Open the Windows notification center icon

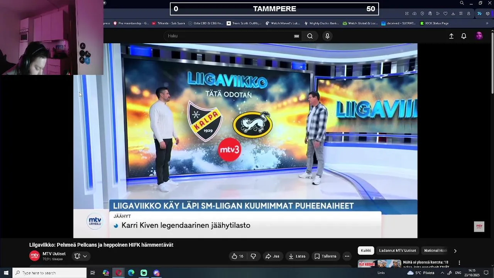[486, 273]
